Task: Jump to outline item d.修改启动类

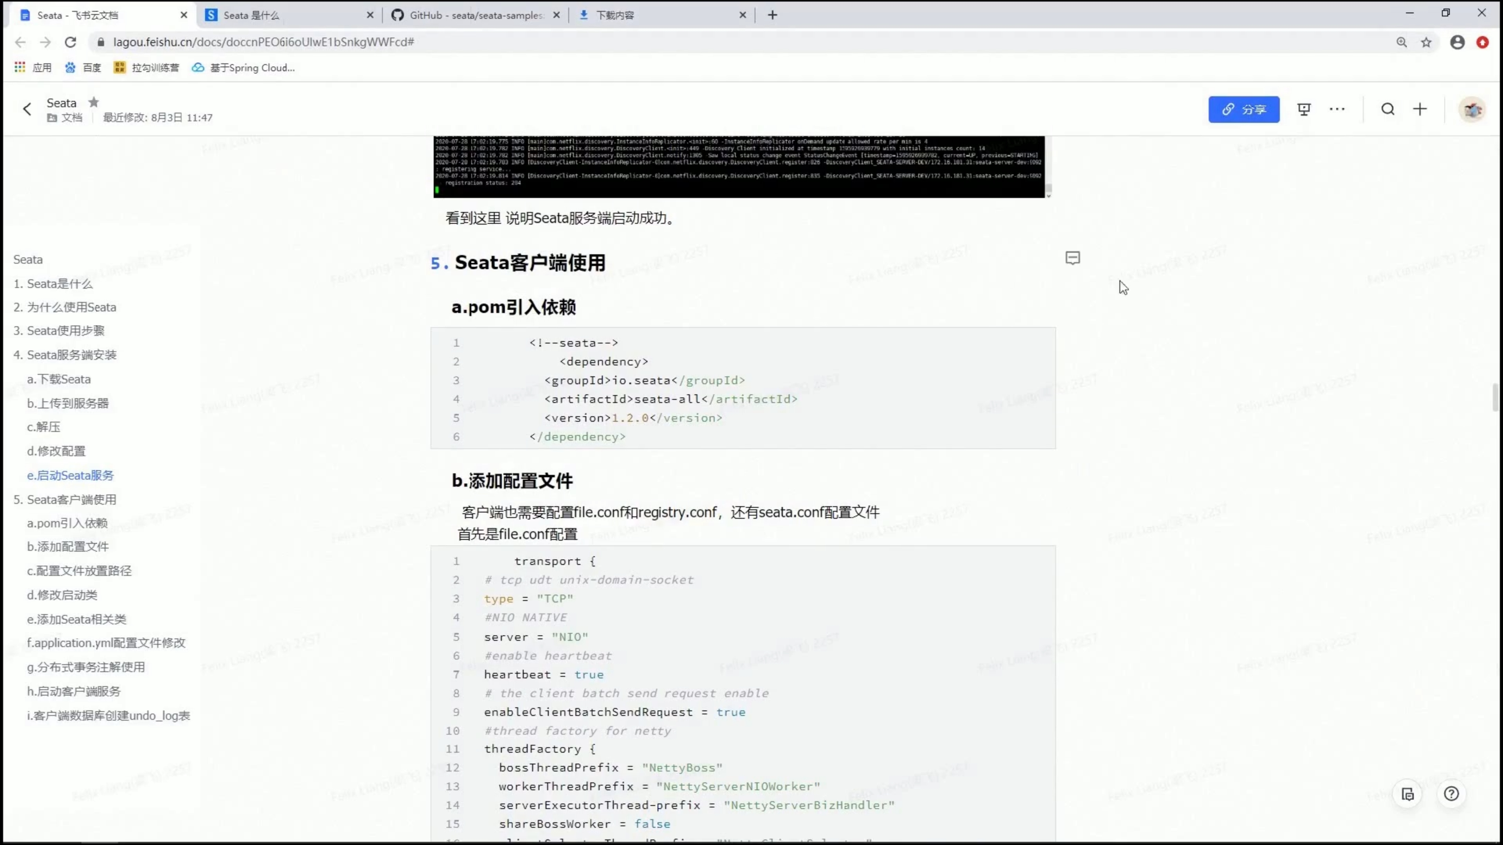Action: 62,595
